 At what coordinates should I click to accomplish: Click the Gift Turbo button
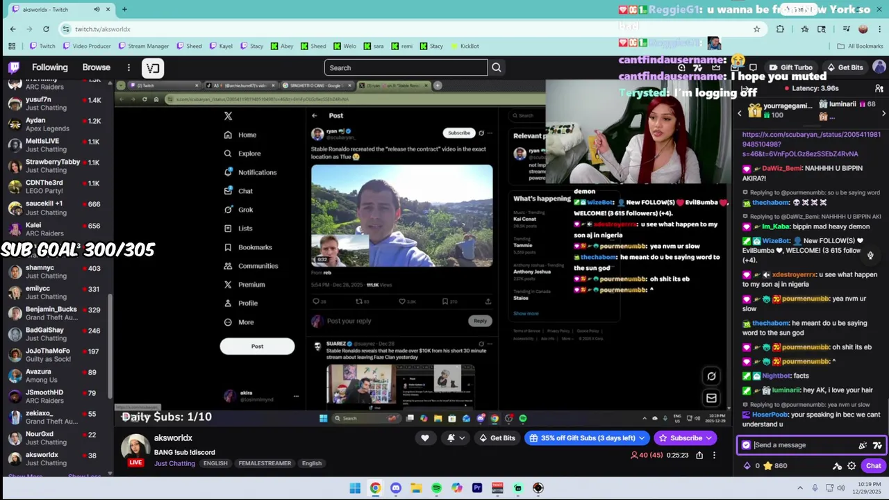(x=790, y=67)
